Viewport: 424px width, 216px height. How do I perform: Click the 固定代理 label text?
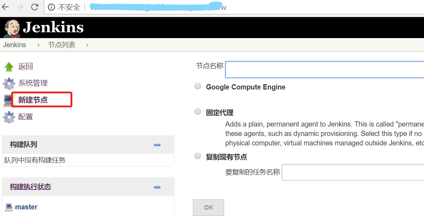(220, 113)
